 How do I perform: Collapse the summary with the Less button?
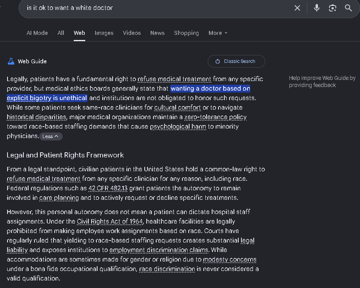tap(51, 136)
